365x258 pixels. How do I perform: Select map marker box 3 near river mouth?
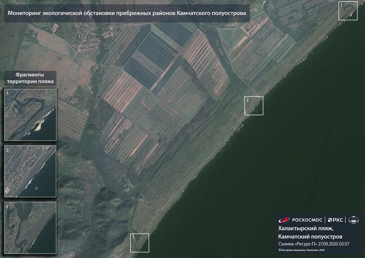(x=140, y=243)
